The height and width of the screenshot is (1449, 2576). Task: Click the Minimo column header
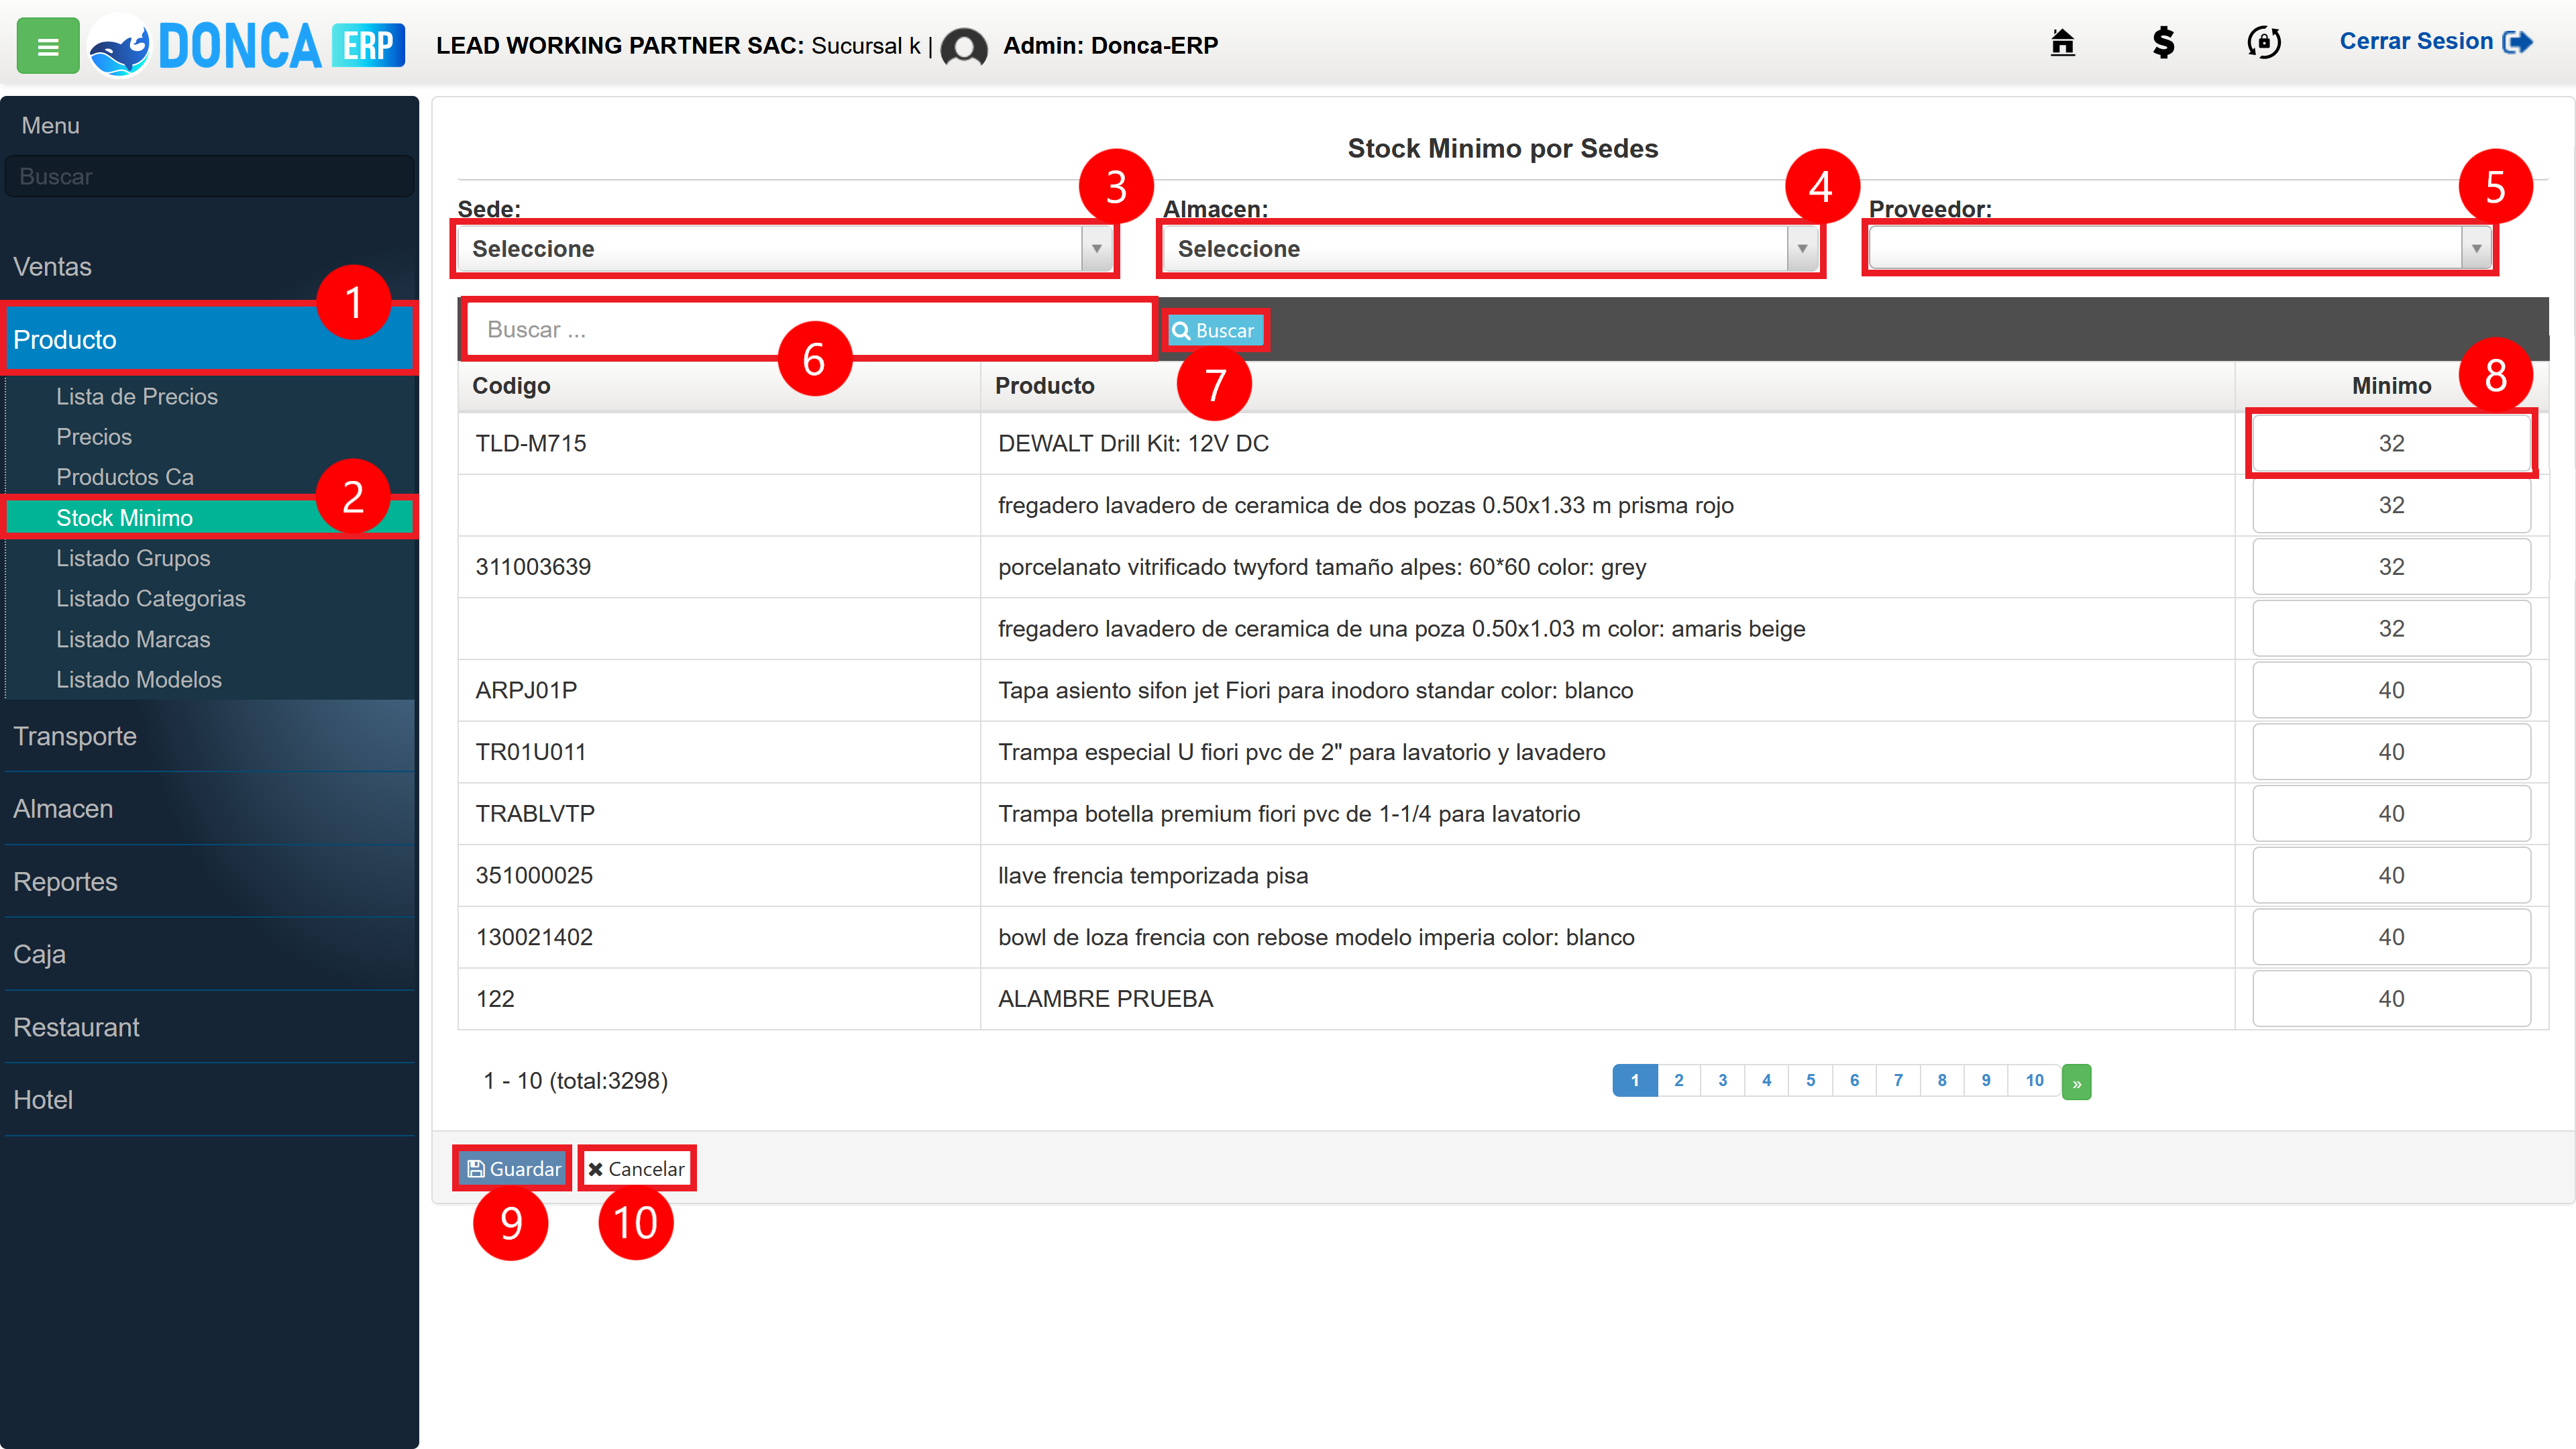(x=2391, y=386)
